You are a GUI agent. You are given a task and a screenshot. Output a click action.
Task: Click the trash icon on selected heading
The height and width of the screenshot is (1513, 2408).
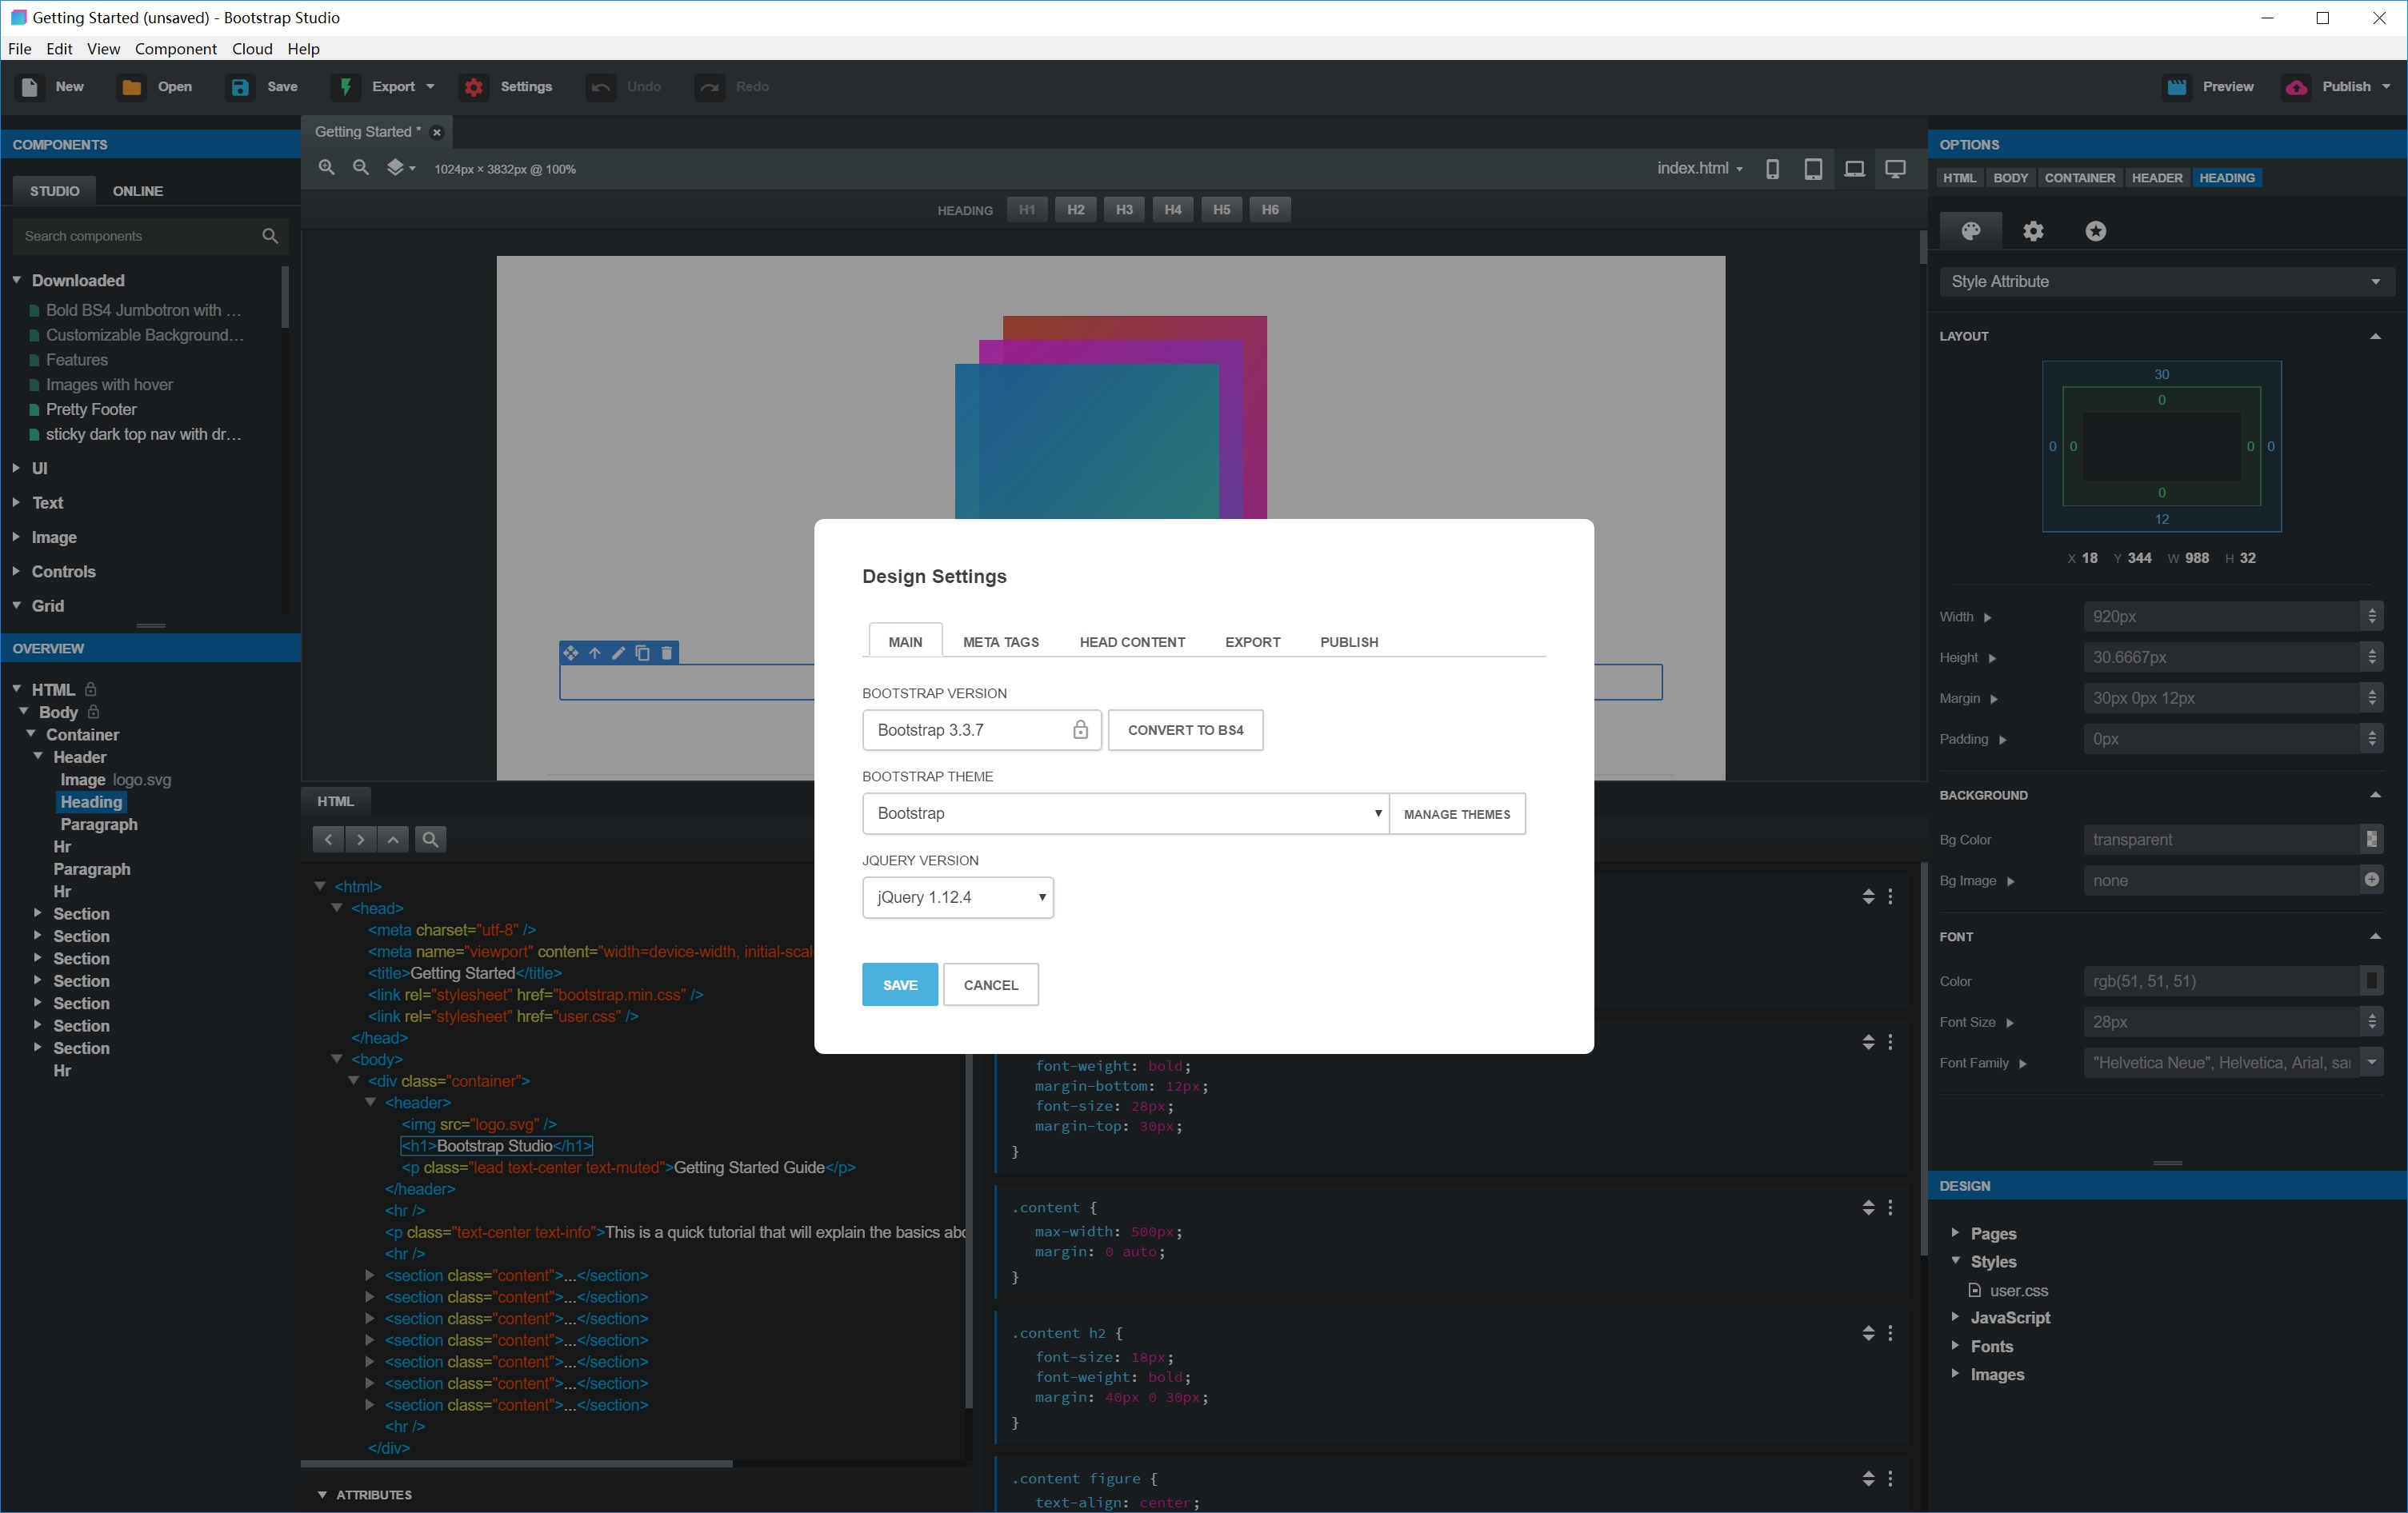click(667, 653)
